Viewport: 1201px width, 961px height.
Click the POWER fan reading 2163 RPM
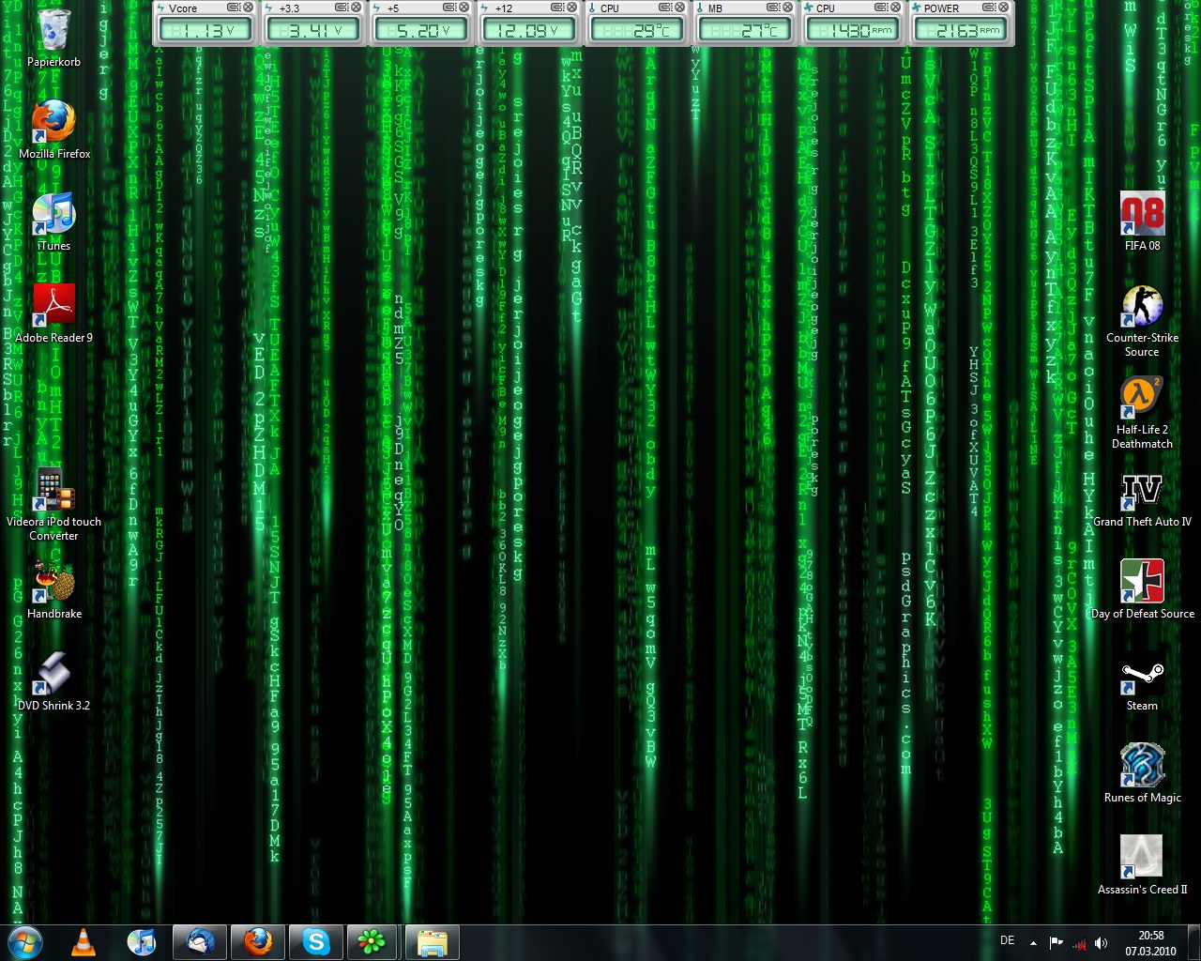pos(960,30)
